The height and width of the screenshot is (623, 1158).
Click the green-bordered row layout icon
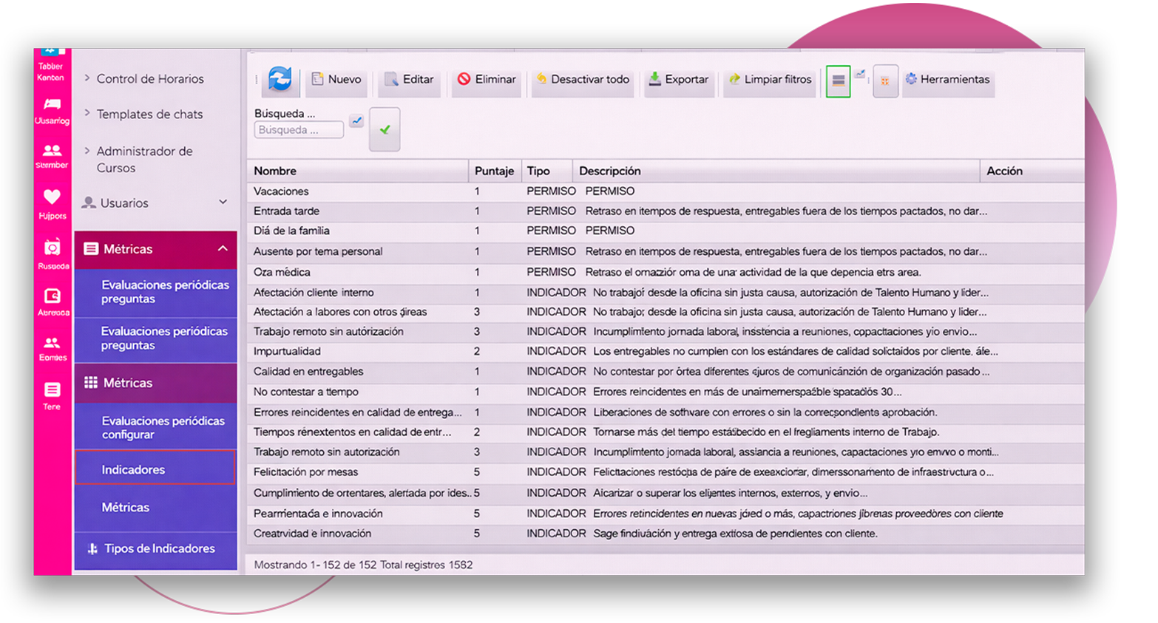[838, 81]
